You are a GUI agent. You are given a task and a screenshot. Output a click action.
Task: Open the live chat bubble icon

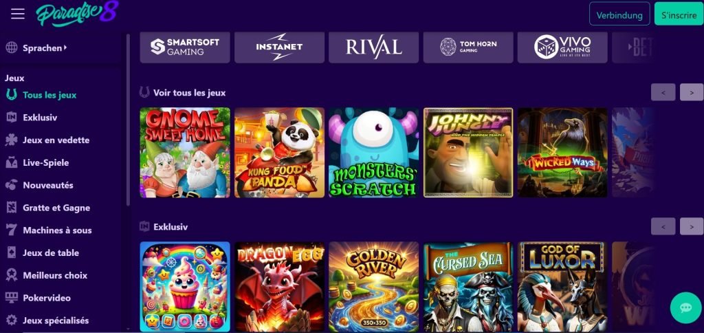tap(685, 308)
